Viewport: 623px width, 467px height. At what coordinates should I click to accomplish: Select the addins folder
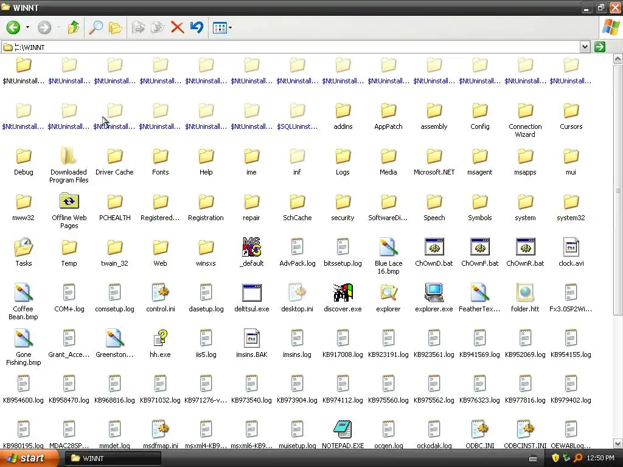click(x=343, y=116)
